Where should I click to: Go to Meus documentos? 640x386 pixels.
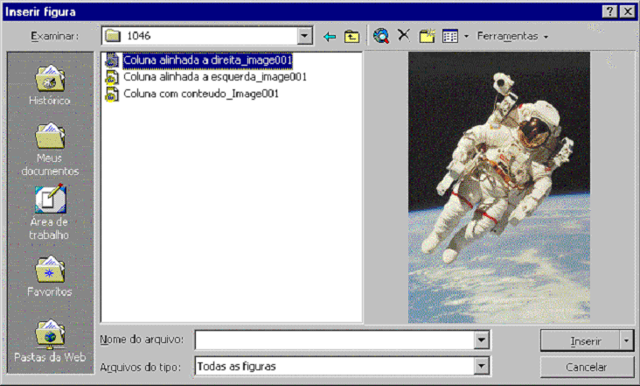pyautogui.click(x=50, y=150)
